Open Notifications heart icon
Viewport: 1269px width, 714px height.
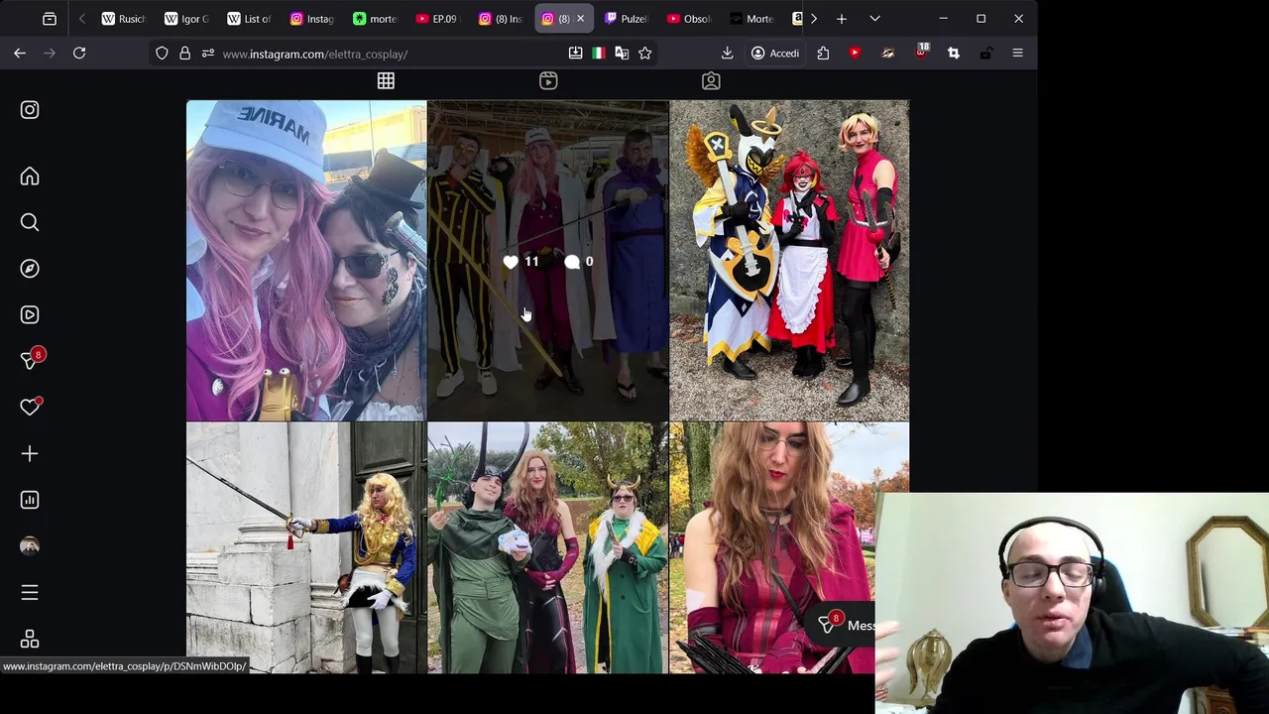[30, 407]
